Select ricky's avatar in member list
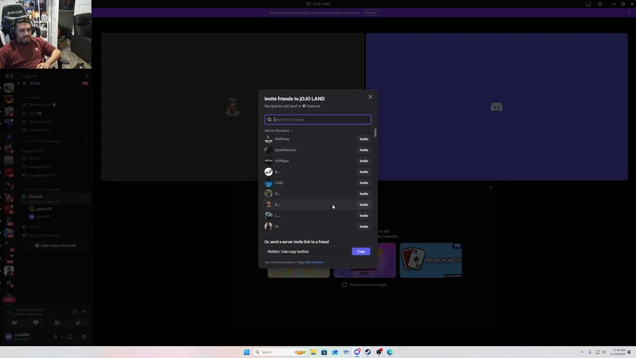The height and width of the screenshot is (358, 636). (269, 183)
